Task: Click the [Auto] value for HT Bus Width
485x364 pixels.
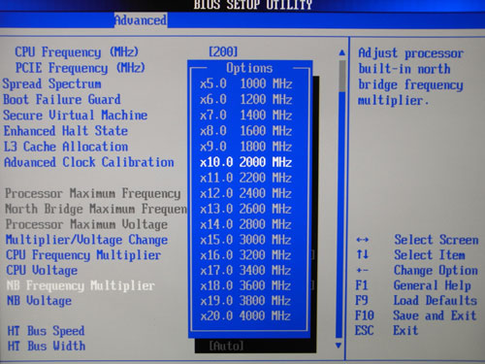Action: pyautogui.click(x=226, y=347)
